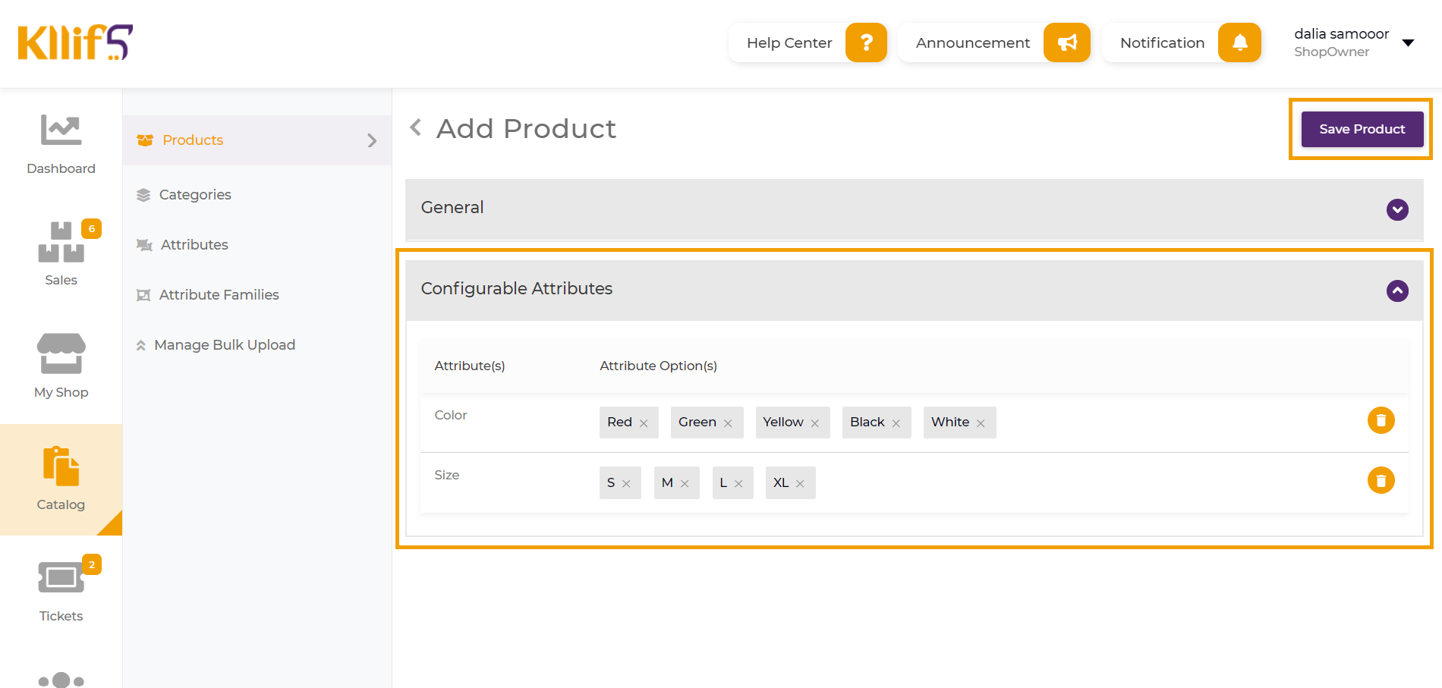Open the Tickets icon
This screenshot has height=688, width=1442.
point(61,578)
